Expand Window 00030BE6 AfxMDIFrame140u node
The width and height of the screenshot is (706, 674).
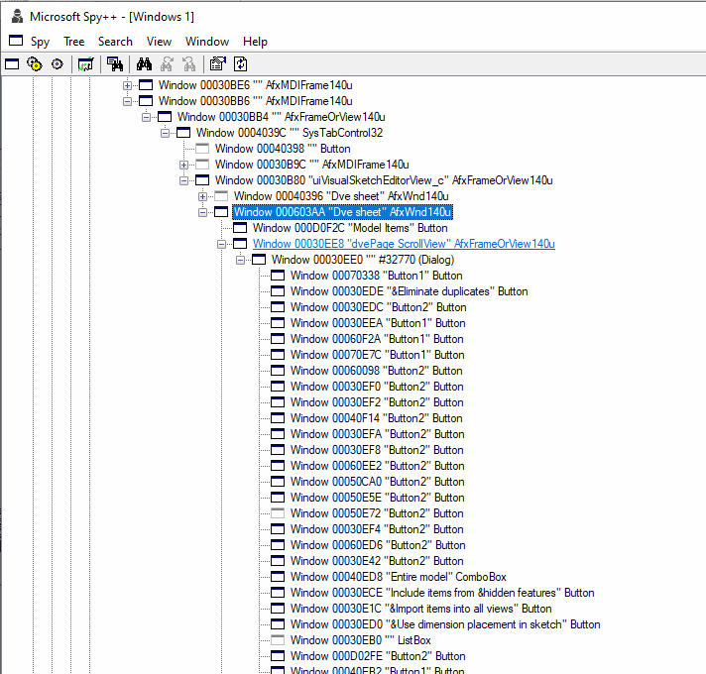128,85
